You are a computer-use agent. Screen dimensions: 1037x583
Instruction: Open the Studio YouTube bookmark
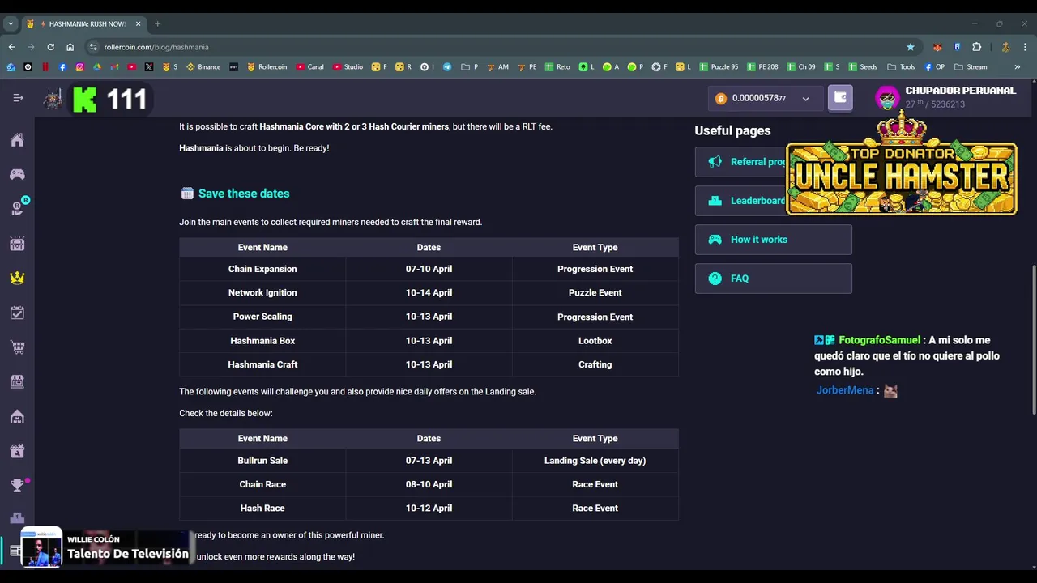(348, 67)
